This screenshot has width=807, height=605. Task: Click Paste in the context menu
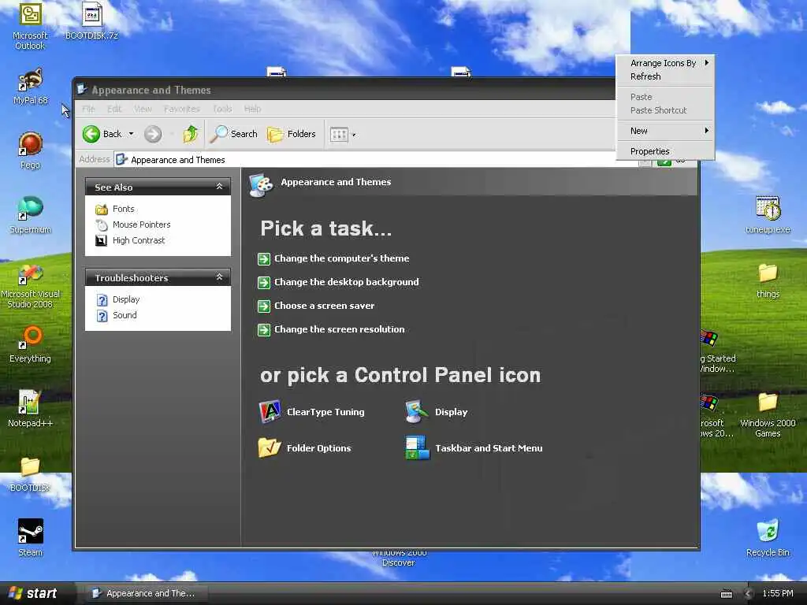[665, 97]
